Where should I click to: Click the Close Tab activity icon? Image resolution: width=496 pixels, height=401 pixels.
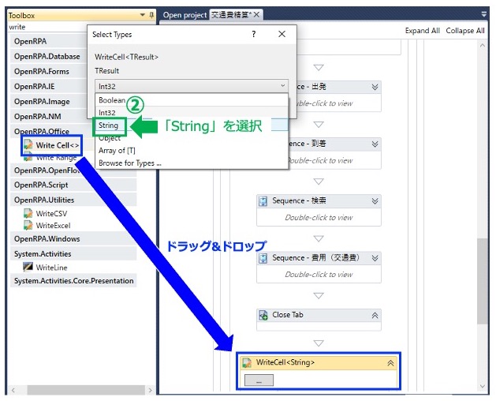[263, 315]
